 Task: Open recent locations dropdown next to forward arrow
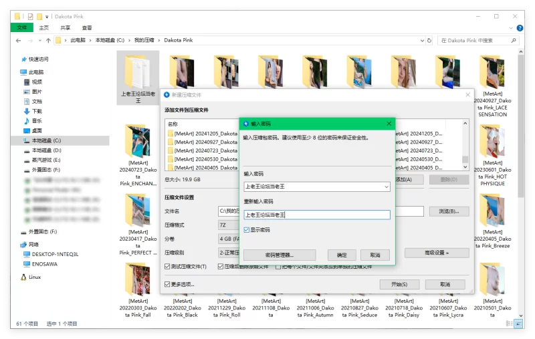pos(40,41)
